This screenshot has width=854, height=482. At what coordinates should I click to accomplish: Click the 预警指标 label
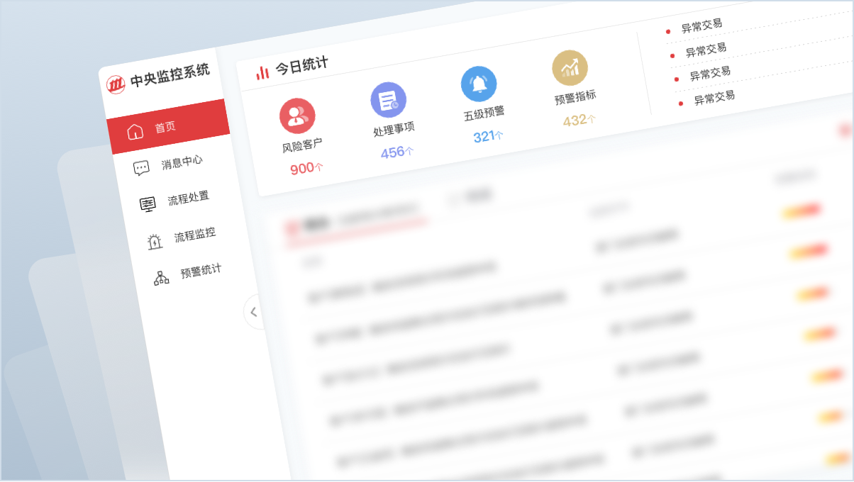tap(575, 98)
